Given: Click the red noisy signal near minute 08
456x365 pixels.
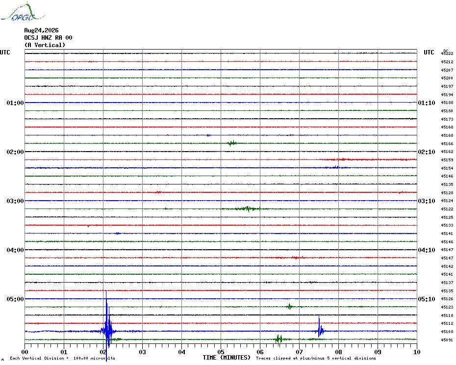Looking at the screenshot, I should click(369, 159).
